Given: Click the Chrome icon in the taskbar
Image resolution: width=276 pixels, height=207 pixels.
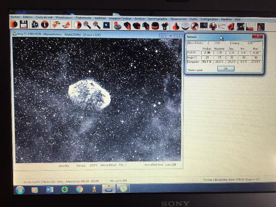Looking at the screenshot, I should tap(79, 189).
